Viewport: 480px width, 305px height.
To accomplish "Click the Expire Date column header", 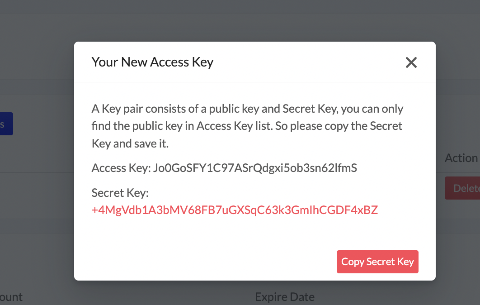I will pyautogui.click(x=285, y=297).
